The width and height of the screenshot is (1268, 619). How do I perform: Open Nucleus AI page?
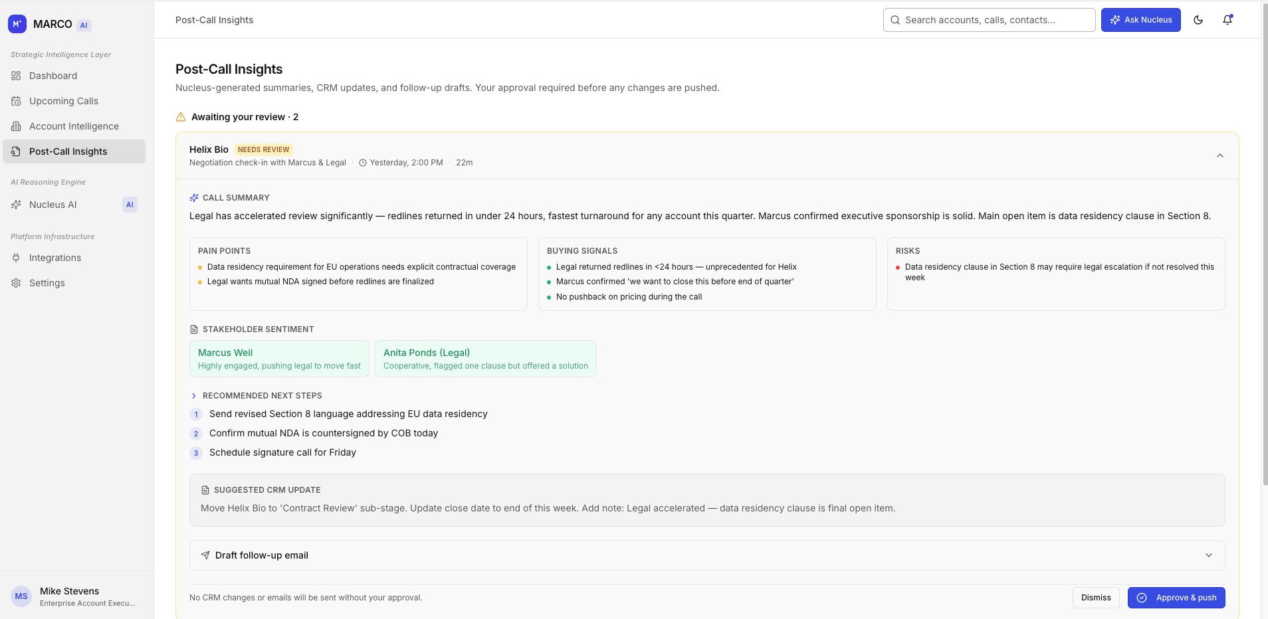click(74, 205)
